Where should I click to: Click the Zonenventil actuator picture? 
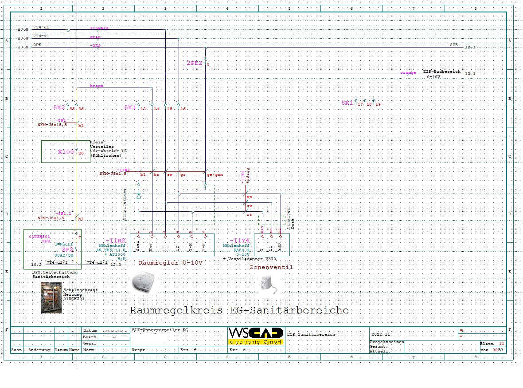[x=269, y=285]
